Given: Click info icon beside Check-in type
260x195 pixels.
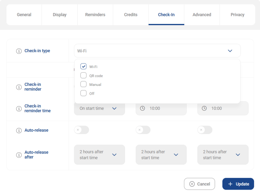Looking at the screenshot, I should pos(19,51).
